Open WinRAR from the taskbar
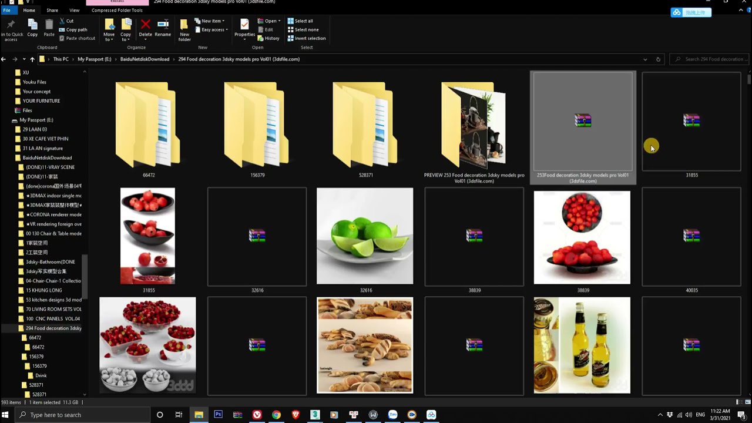The height and width of the screenshot is (423, 752). pos(237,415)
